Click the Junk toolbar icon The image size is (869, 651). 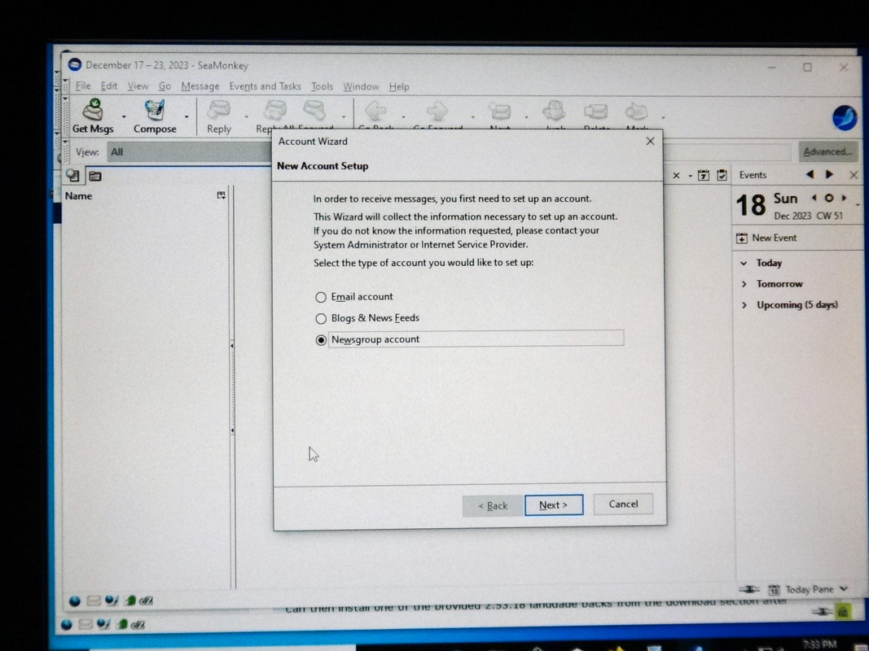click(x=554, y=111)
